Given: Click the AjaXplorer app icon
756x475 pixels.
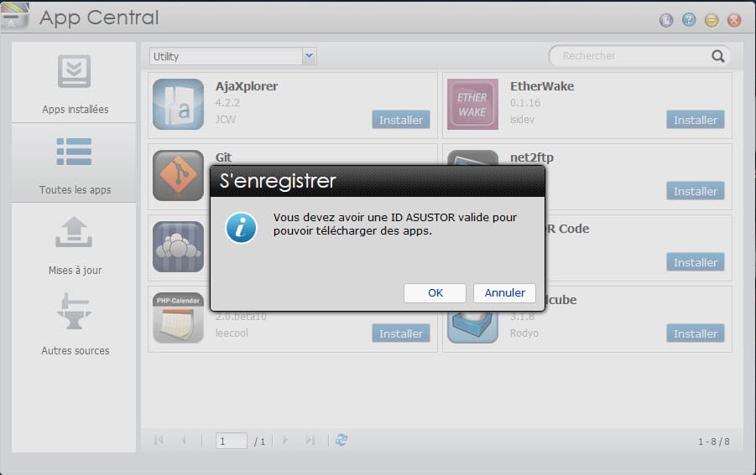Looking at the screenshot, I should click(179, 105).
